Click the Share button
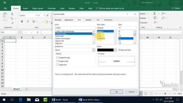183x103 pixels. click(x=176, y=8)
